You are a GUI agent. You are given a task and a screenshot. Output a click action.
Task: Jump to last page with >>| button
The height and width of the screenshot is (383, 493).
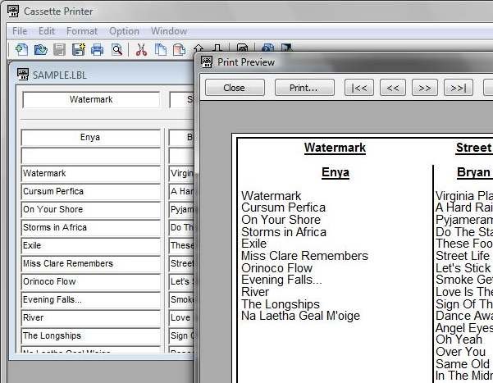458,88
